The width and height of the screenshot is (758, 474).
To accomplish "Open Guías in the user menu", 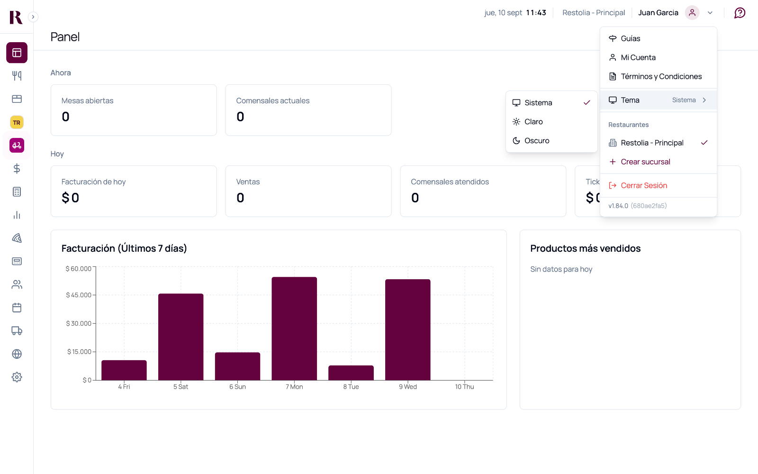I will pyautogui.click(x=658, y=38).
